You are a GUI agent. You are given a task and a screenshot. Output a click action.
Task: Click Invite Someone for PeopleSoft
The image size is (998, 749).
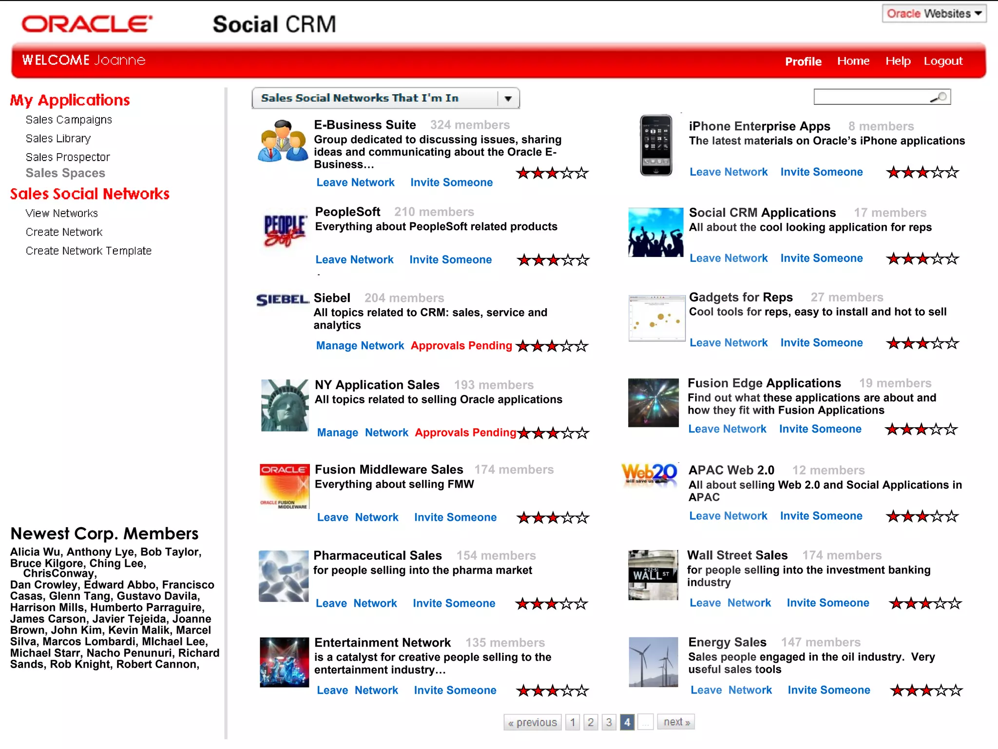coord(450,260)
